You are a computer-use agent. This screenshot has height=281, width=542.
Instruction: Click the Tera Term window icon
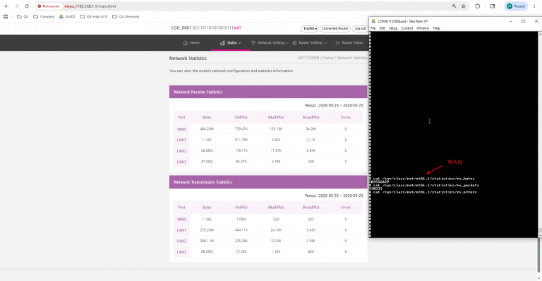(x=373, y=21)
